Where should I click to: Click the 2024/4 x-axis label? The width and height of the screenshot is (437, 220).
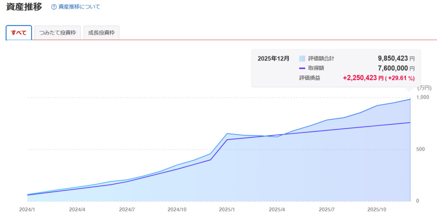click(77, 210)
